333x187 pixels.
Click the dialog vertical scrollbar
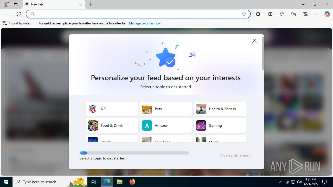263,54
